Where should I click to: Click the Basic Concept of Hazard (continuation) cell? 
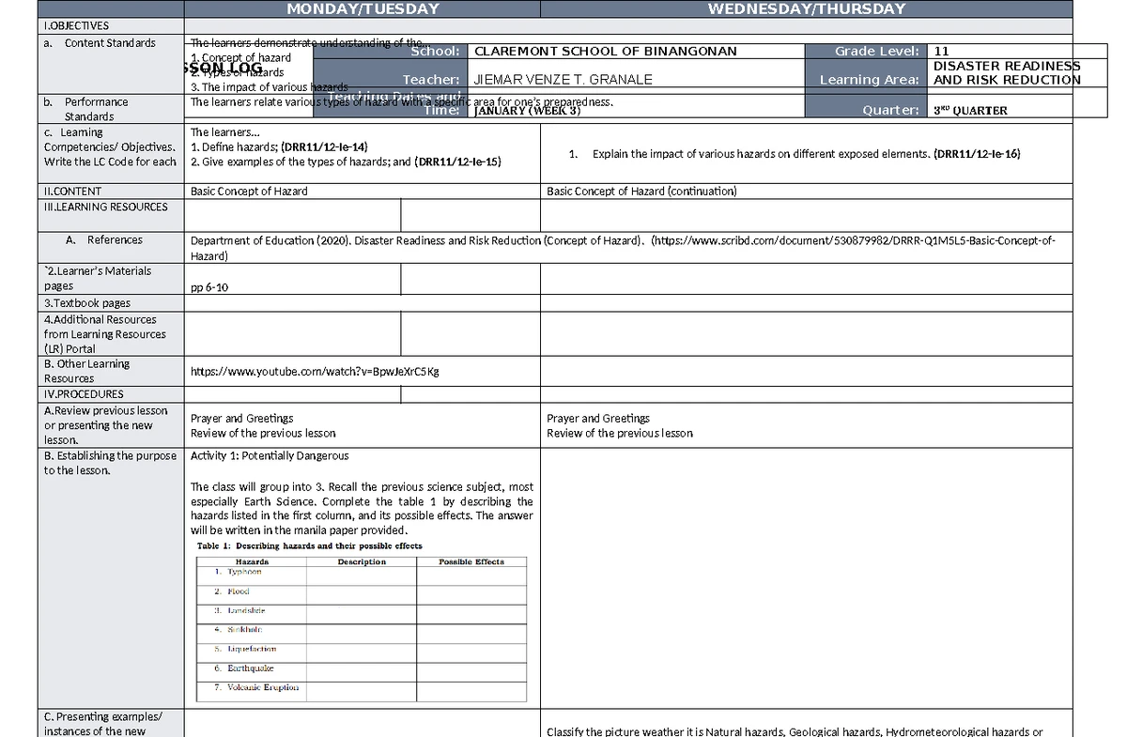coord(641,192)
